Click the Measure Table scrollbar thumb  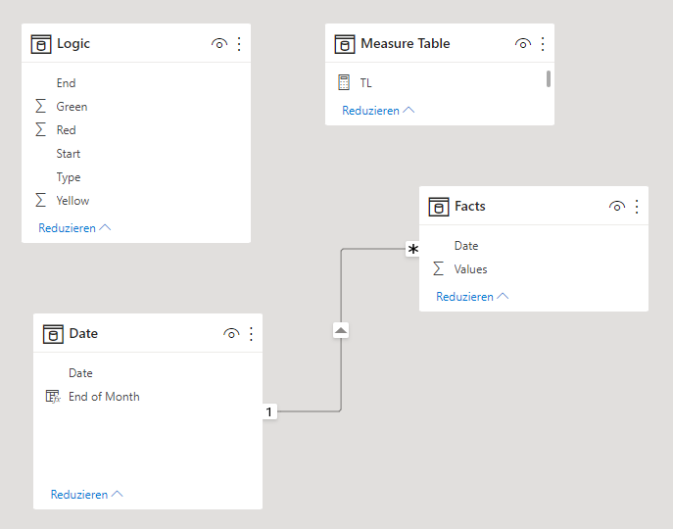[x=549, y=79]
